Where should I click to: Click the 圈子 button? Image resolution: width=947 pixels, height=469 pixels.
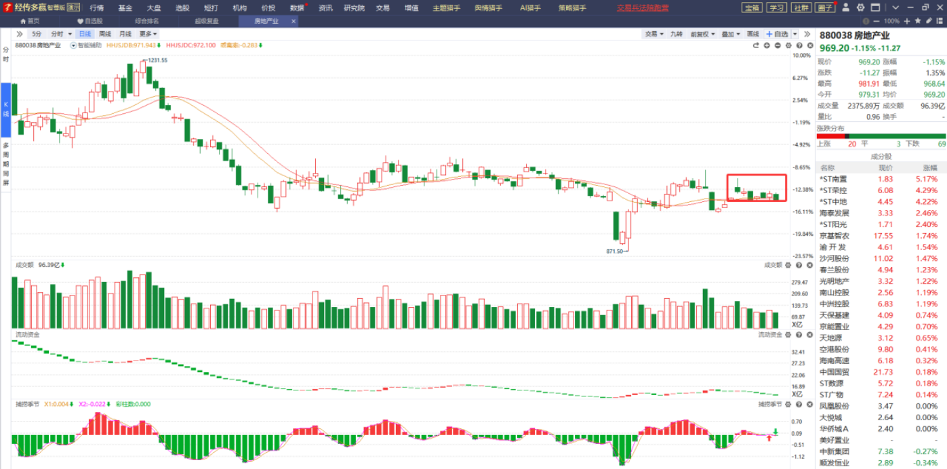[x=825, y=7]
